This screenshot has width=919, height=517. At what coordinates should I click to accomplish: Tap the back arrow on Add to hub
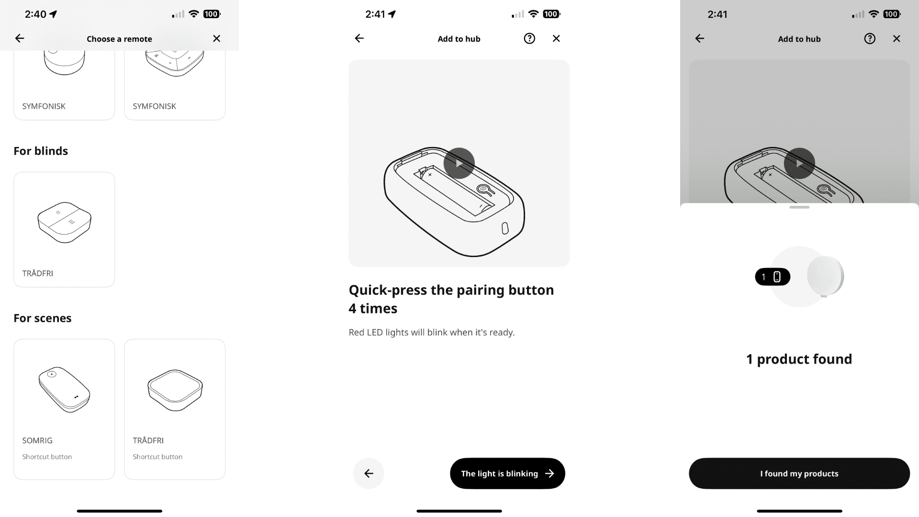(360, 38)
